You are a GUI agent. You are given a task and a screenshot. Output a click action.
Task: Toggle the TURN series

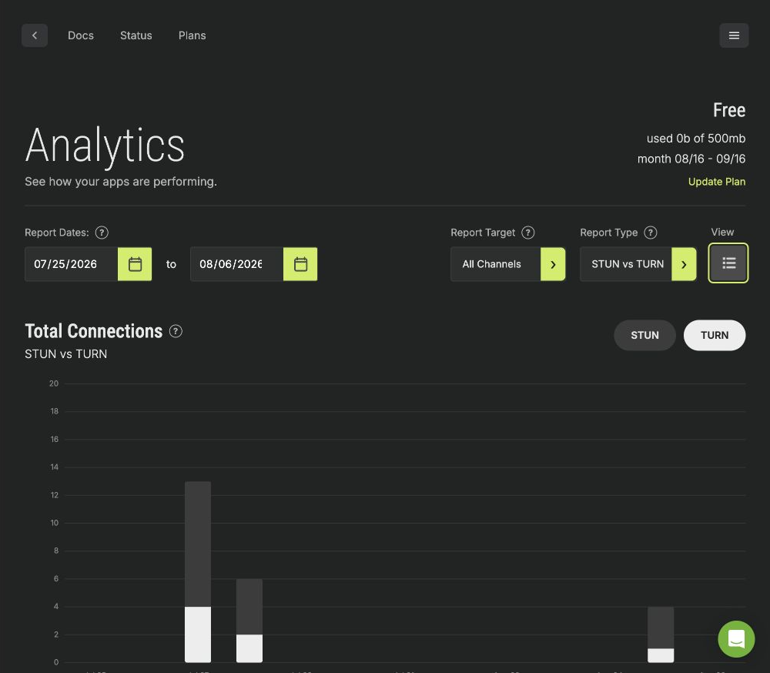pyautogui.click(x=715, y=336)
